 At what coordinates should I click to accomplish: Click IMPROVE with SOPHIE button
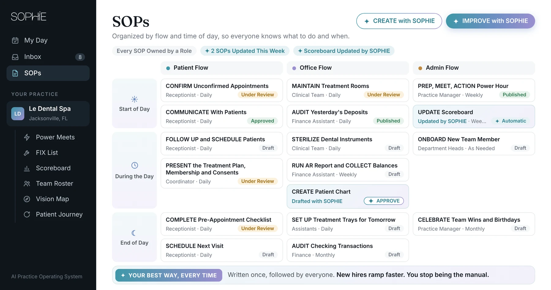point(490,21)
